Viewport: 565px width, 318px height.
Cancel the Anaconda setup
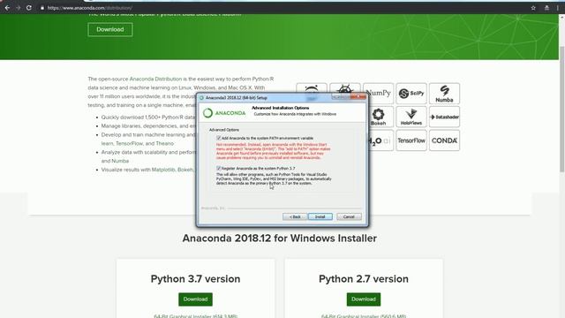tap(349, 216)
